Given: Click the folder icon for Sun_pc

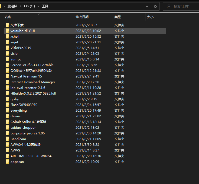Looking at the screenshot, I should (7, 59).
